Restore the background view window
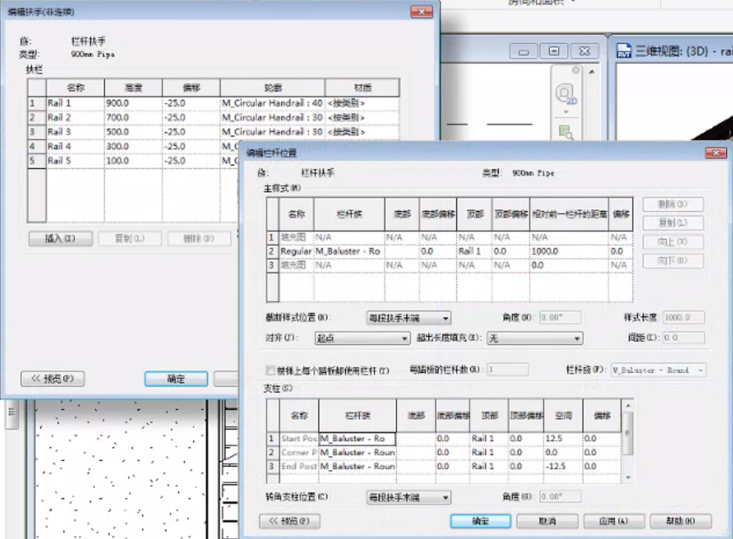Screen dimensions: 733x539 [x=554, y=50]
